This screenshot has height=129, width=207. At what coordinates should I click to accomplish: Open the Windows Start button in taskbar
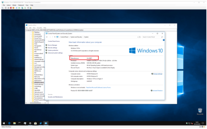pos(4,123)
